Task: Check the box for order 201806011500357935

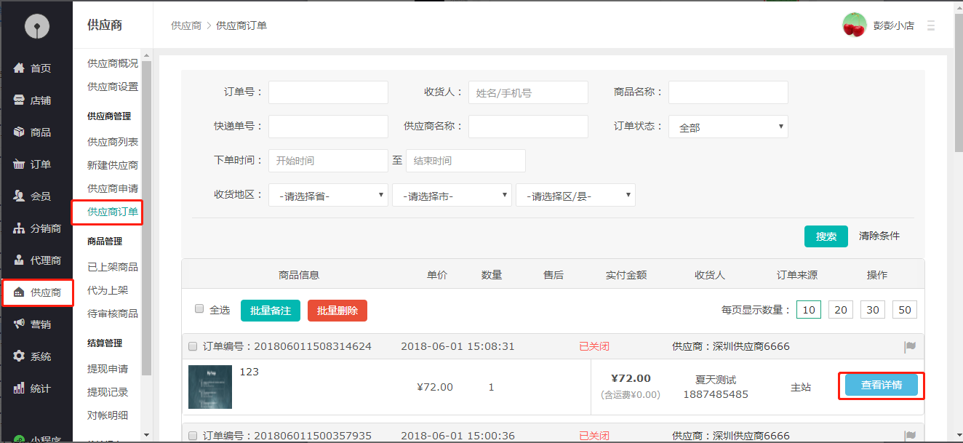Action: (x=193, y=436)
